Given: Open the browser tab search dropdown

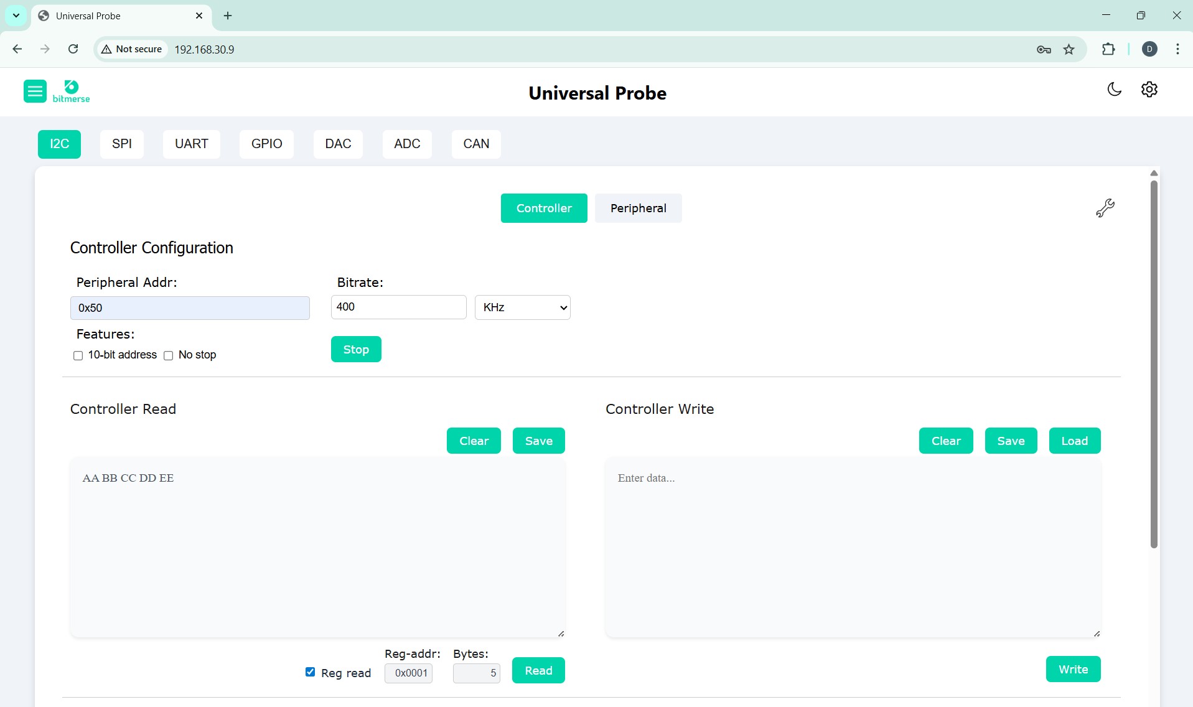Looking at the screenshot, I should (x=16, y=16).
